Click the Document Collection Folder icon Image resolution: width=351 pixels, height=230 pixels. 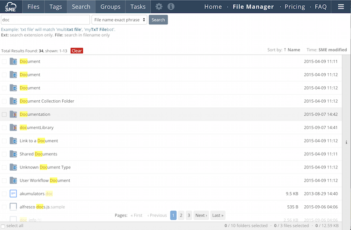[x=14, y=101]
